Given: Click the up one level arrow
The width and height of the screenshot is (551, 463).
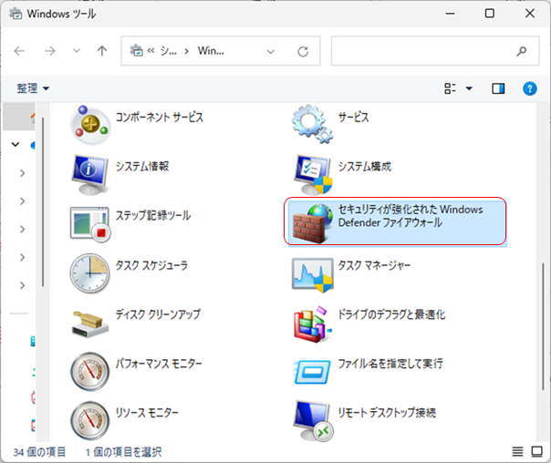Looking at the screenshot, I should (x=102, y=51).
